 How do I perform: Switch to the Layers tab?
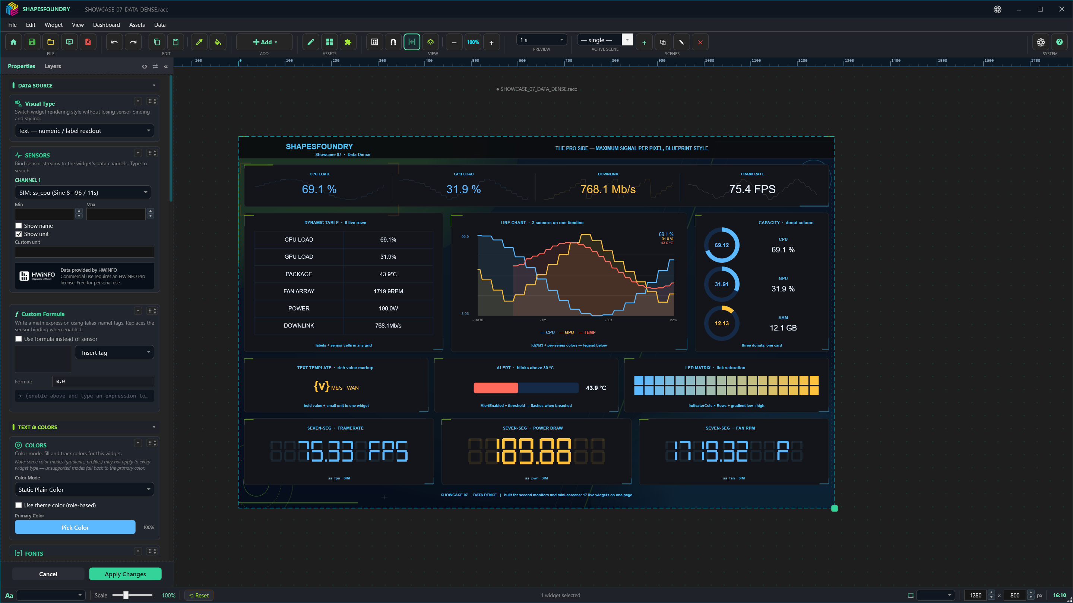(53, 66)
